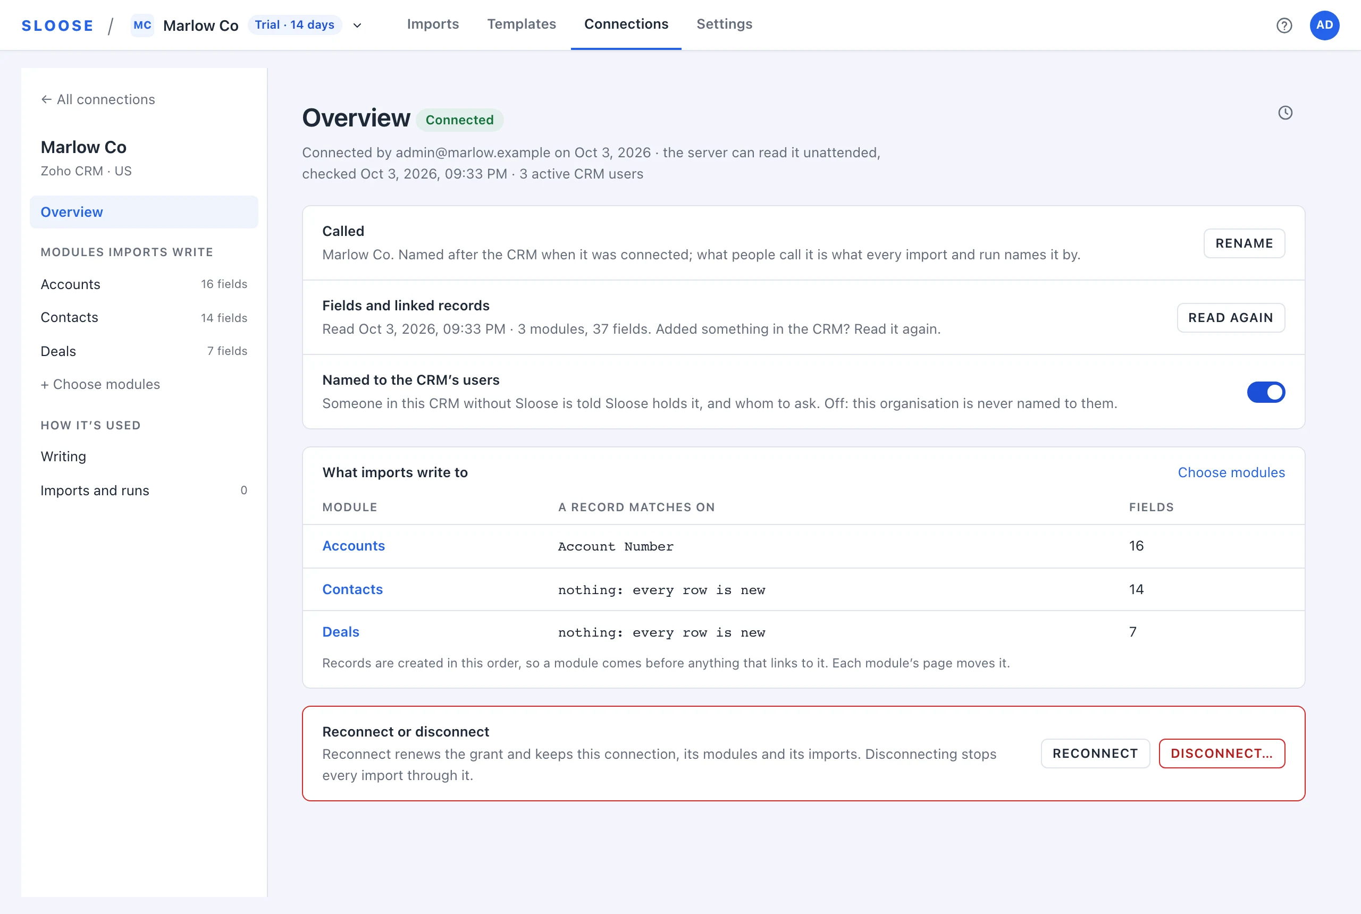Click the 'Zoho CRM · US' subtitle

86,171
